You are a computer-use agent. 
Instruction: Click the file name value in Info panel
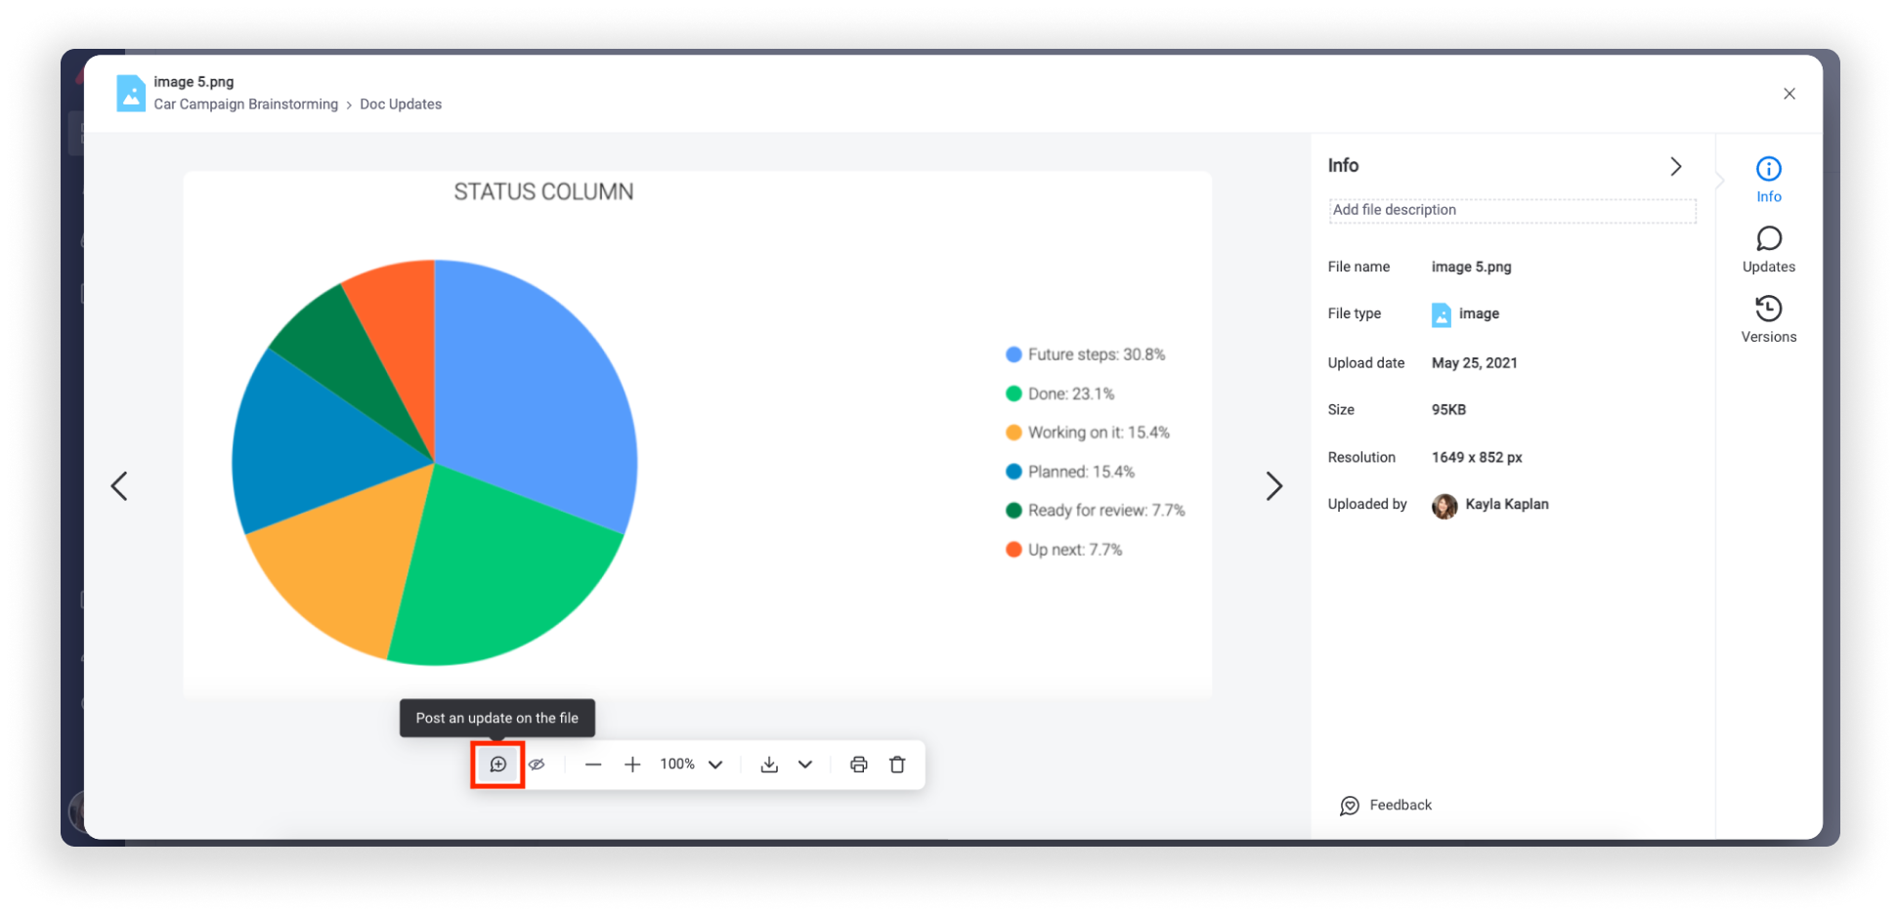pyautogui.click(x=1471, y=268)
